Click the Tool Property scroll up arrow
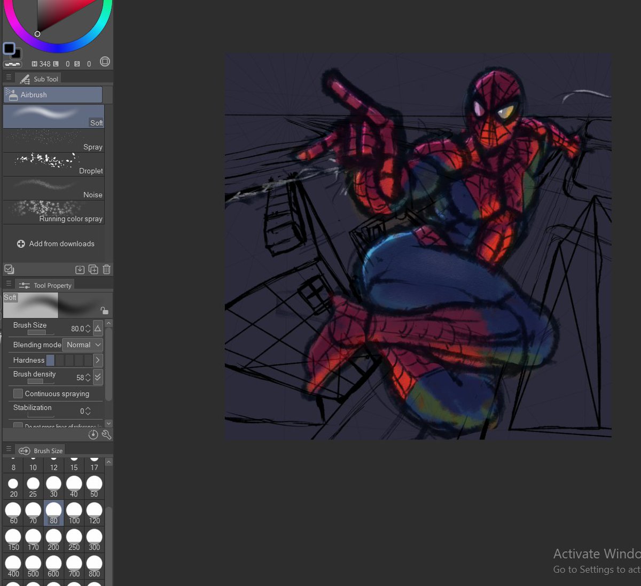 pos(109,324)
